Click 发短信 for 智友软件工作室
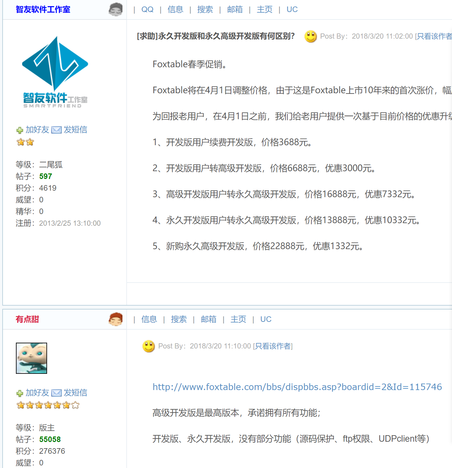The width and height of the screenshot is (452, 468). [75, 130]
